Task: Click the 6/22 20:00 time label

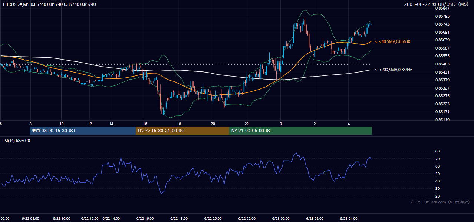Action: click(213, 219)
